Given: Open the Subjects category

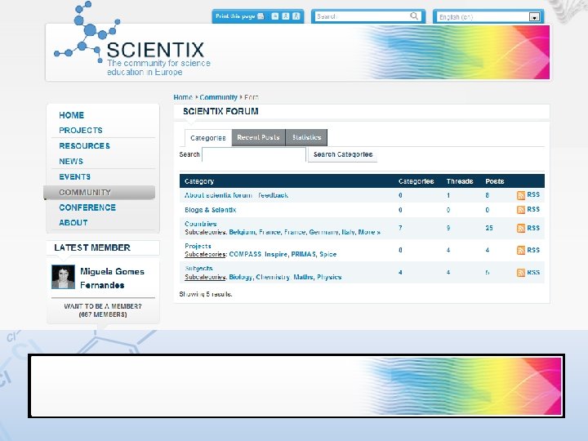Looking at the screenshot, I should [198, 268].
